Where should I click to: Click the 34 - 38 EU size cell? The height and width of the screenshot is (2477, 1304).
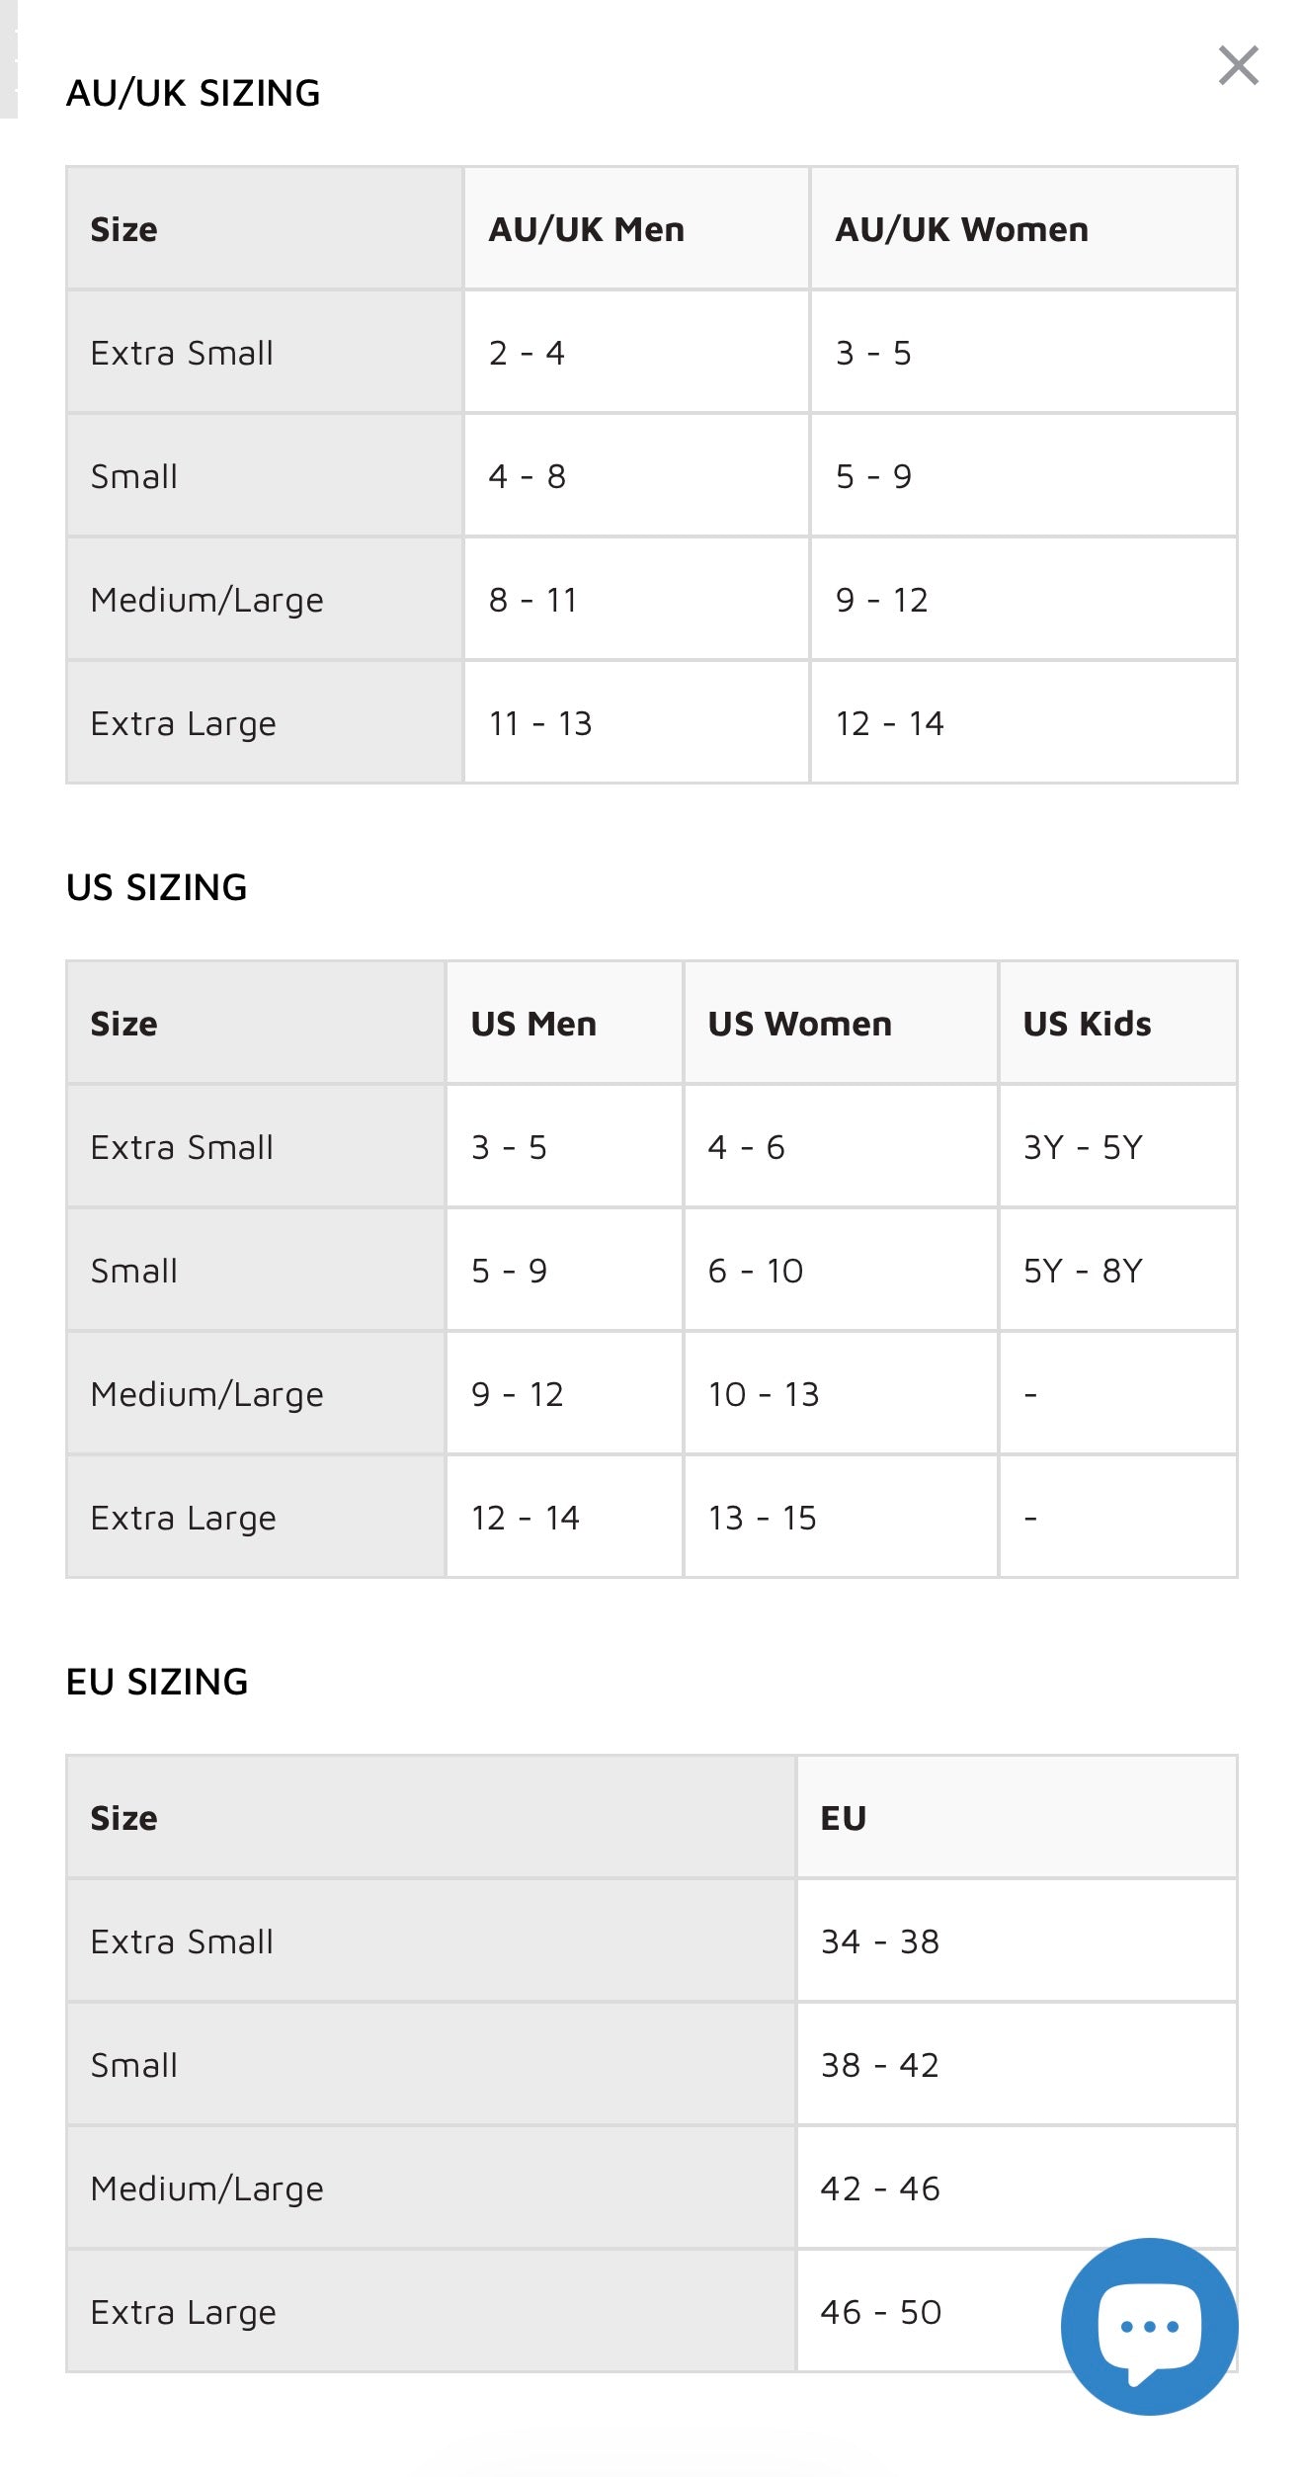(x=1017, y=1940)
